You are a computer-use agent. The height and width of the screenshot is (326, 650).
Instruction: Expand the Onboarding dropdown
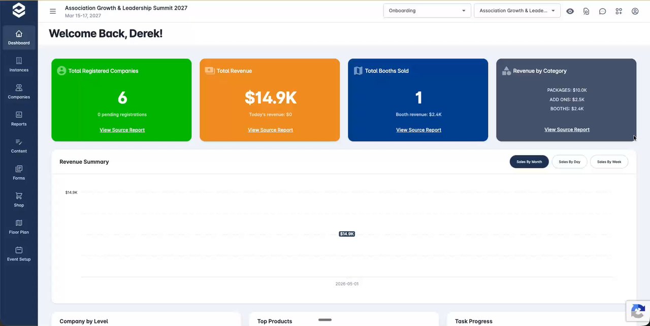427,11
